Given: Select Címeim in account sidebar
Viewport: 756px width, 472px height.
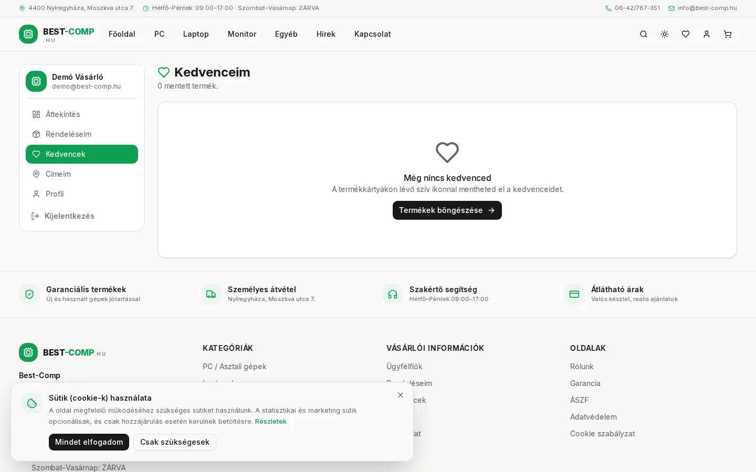Looking at the screenshot, I should pos(82,174).
